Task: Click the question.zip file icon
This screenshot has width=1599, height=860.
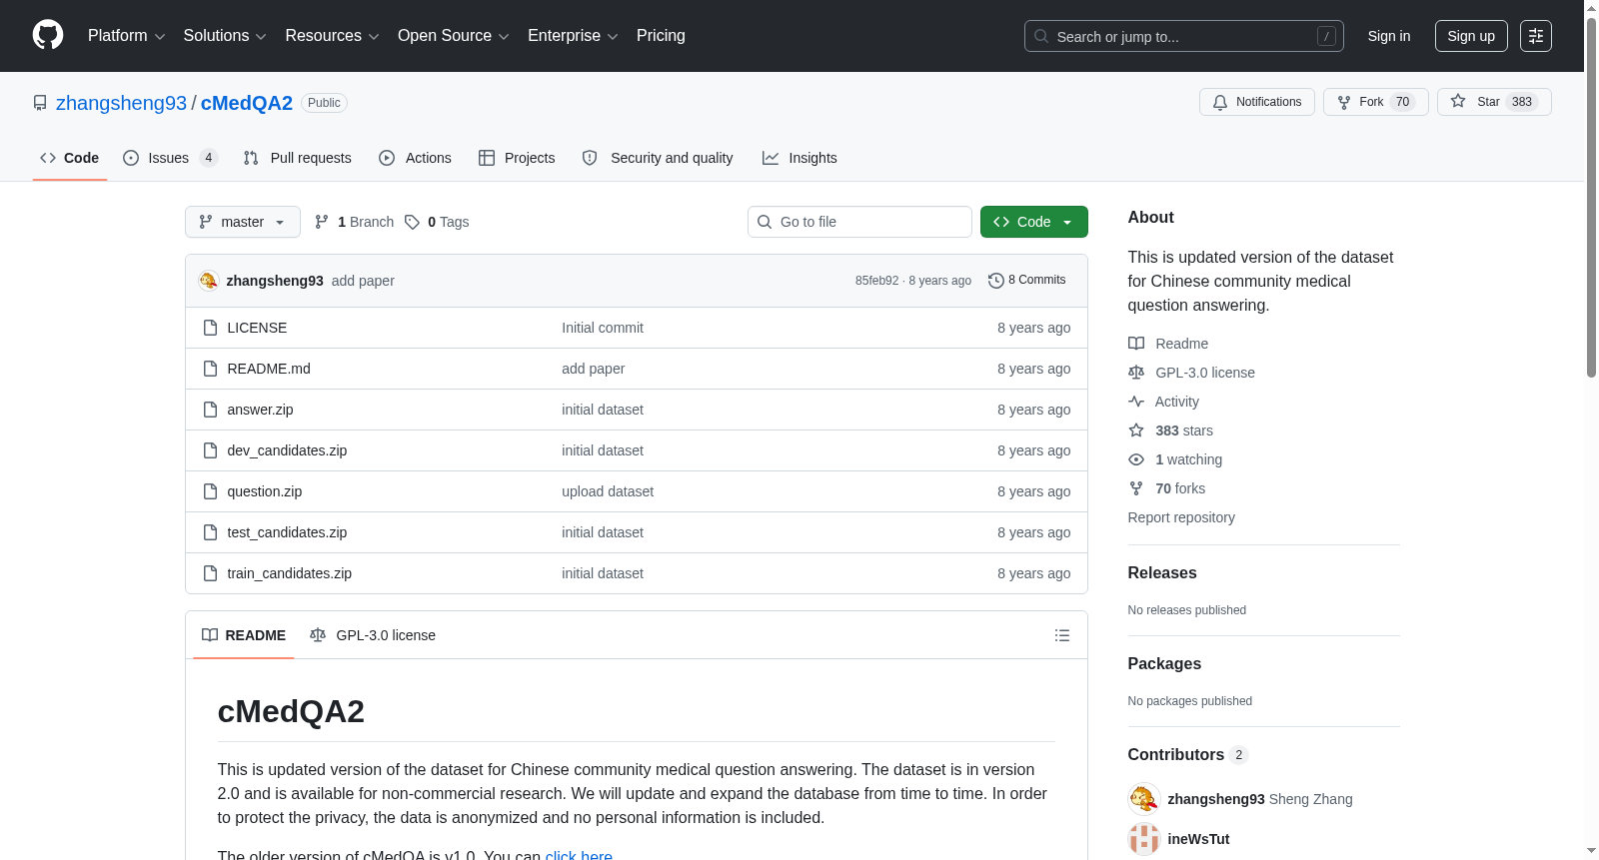Action: 210,491
